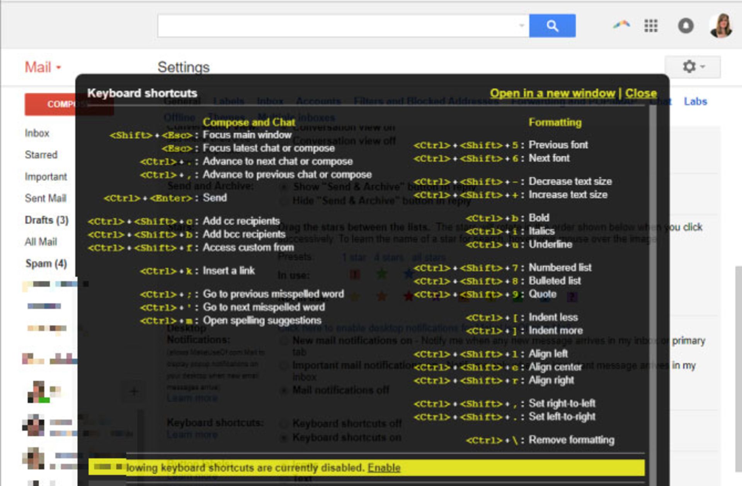Select Mail notifications off radio button
The height and width of the screenshot is (486, 742).
pyautogui.click(x=284, y=391)
